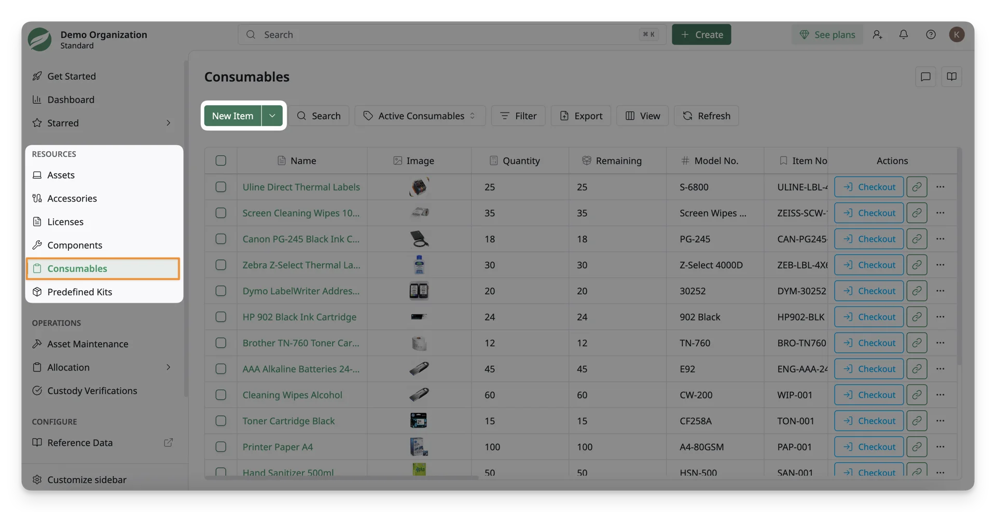Click the green Create button

(701, 35)
